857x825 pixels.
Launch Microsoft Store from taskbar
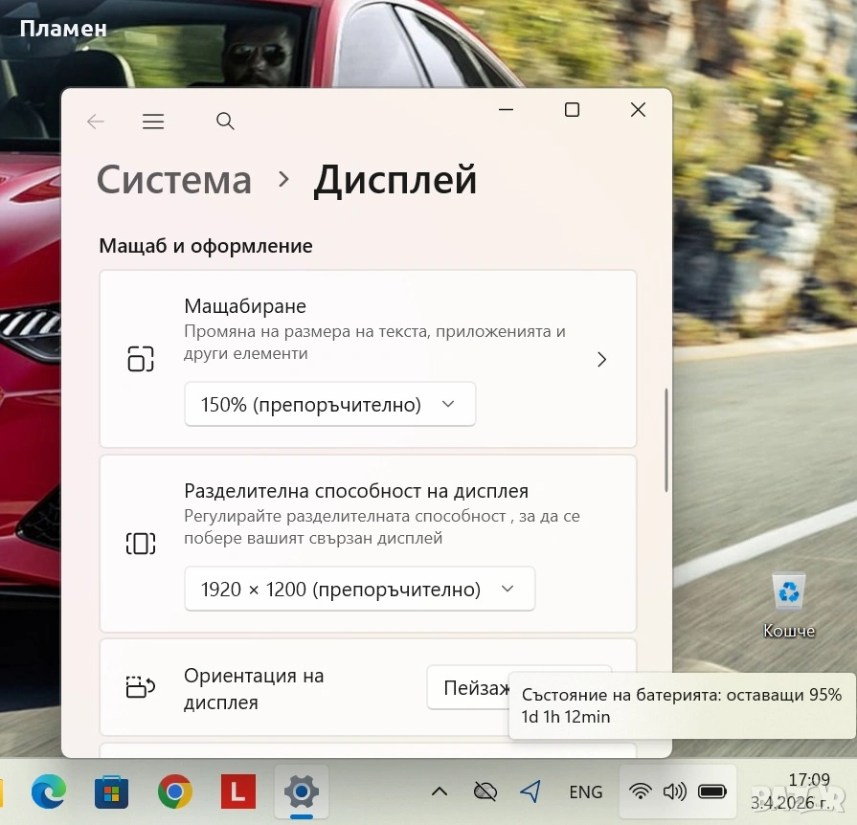pyautogui.click(x=111, y=792)
